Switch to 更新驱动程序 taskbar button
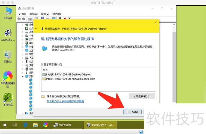This screenshot has height=134, width=206. point(100,125)
